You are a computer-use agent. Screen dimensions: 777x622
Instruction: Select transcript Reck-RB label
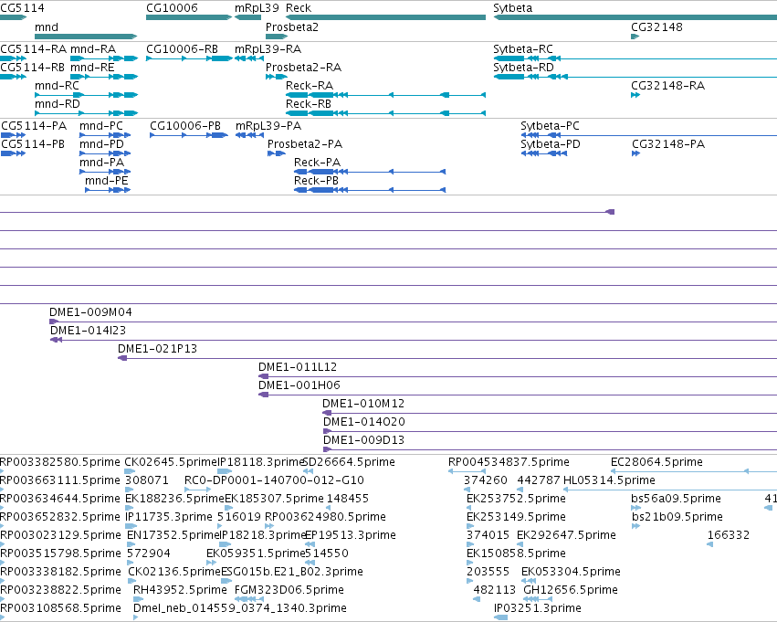point(309,104)
